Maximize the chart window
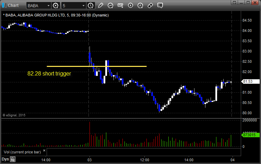Screen dimensions: 261x164 click(x=248, y=2)
